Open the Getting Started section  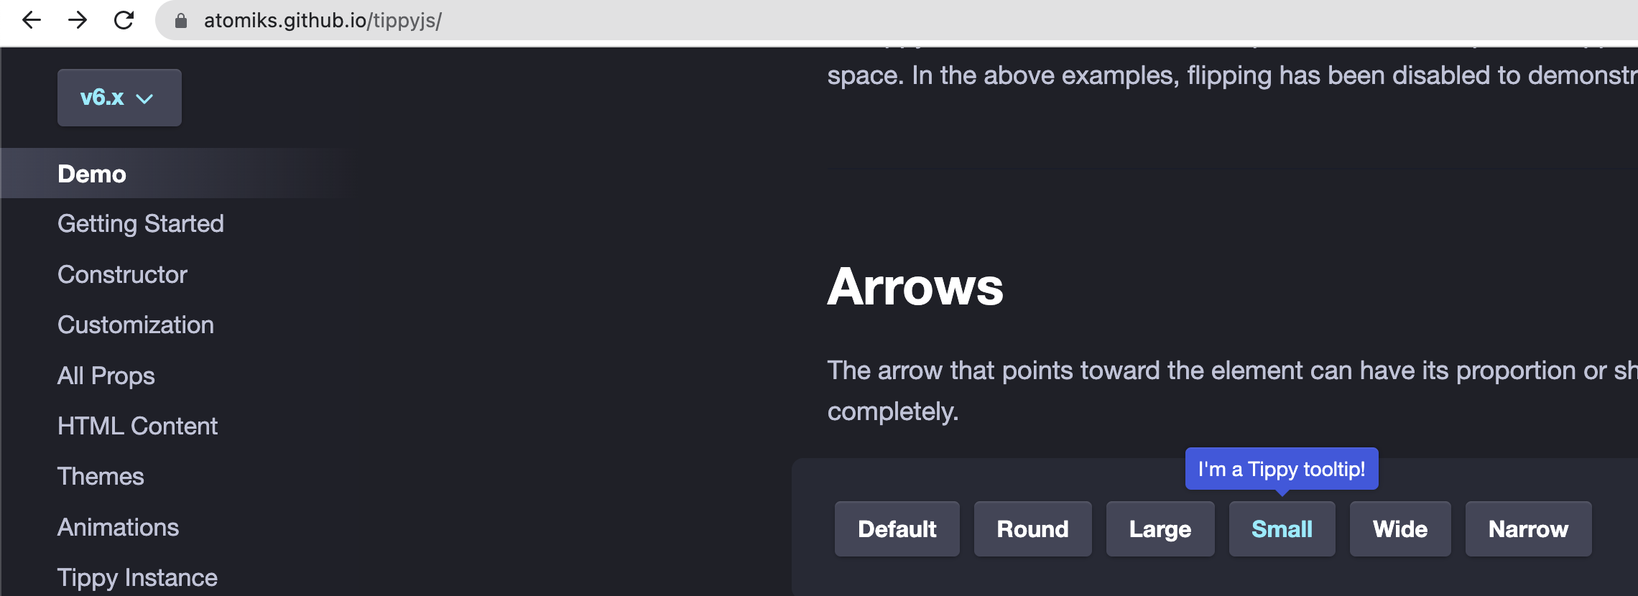(x=141, y=224)
